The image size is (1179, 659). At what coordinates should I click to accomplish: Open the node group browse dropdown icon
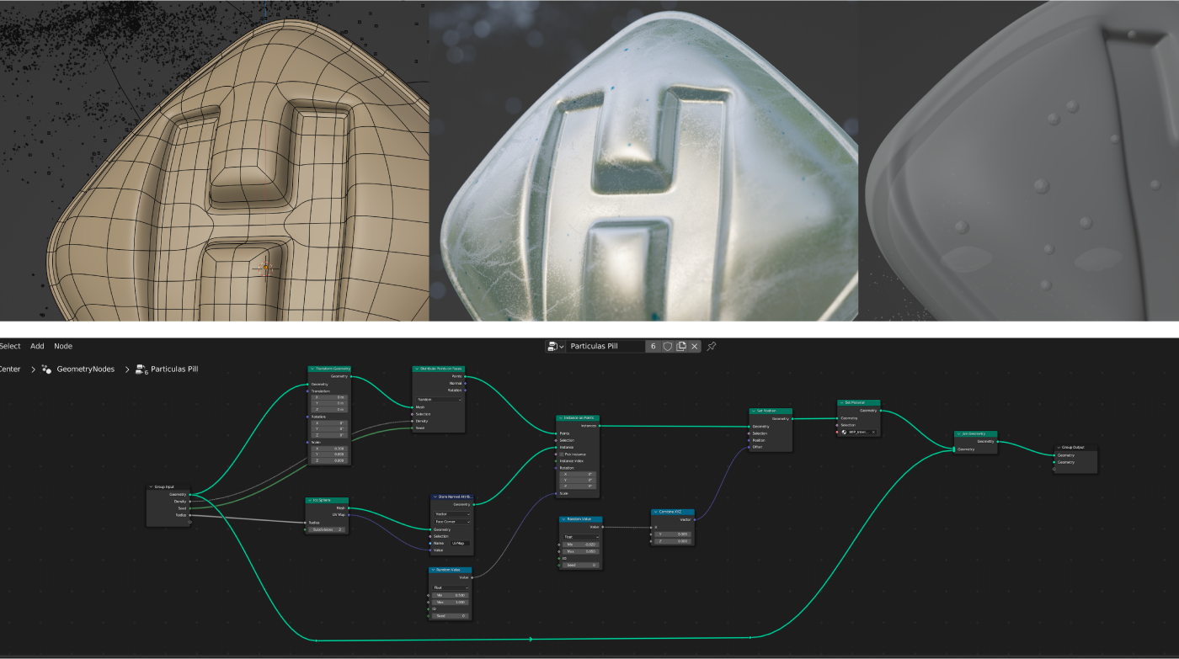pos(556,346)
